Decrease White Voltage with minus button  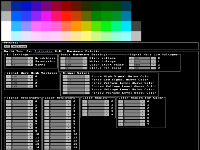63,61
